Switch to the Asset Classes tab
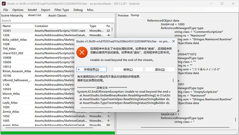 tap(57, 15)
